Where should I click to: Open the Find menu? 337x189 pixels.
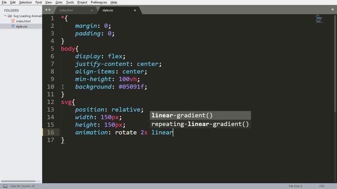coord(38,2)
